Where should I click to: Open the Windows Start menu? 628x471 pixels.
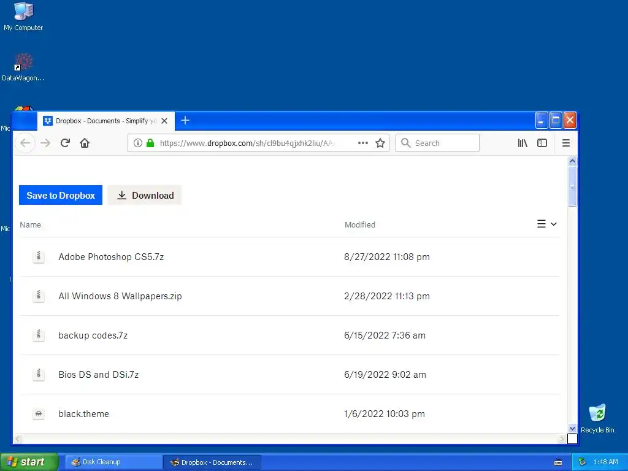pos(29,462)
